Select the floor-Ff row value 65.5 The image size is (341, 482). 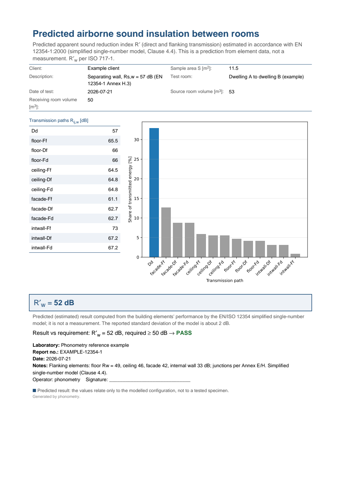[x=113, y=141]
